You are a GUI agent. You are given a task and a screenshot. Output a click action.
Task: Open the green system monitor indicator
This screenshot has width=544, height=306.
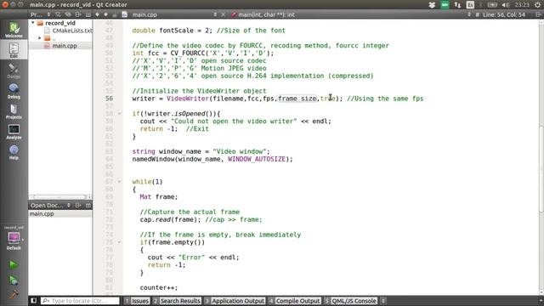(x=445, y=5)
